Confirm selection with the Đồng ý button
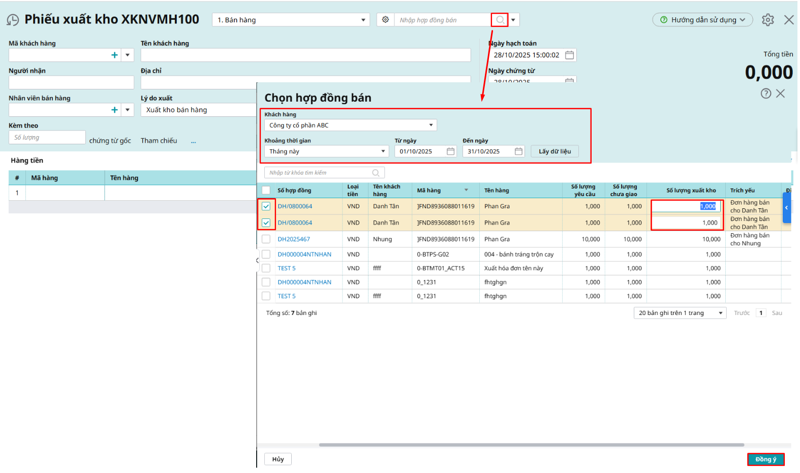This screenshot has height=473, width=800. [x=765, y=459]
